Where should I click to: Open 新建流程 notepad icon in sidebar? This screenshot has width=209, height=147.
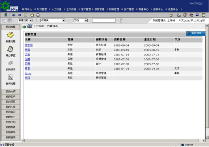[10, 35]
